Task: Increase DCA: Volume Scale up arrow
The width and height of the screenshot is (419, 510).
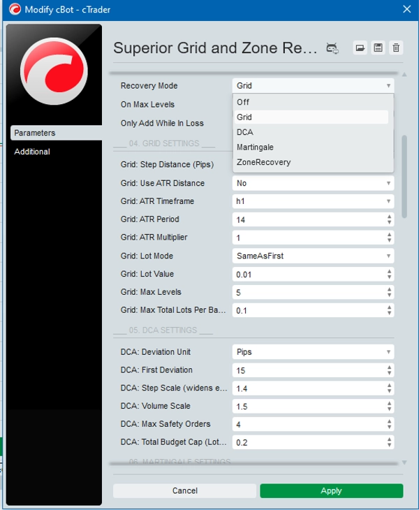Action: click(x=389, y=403)
